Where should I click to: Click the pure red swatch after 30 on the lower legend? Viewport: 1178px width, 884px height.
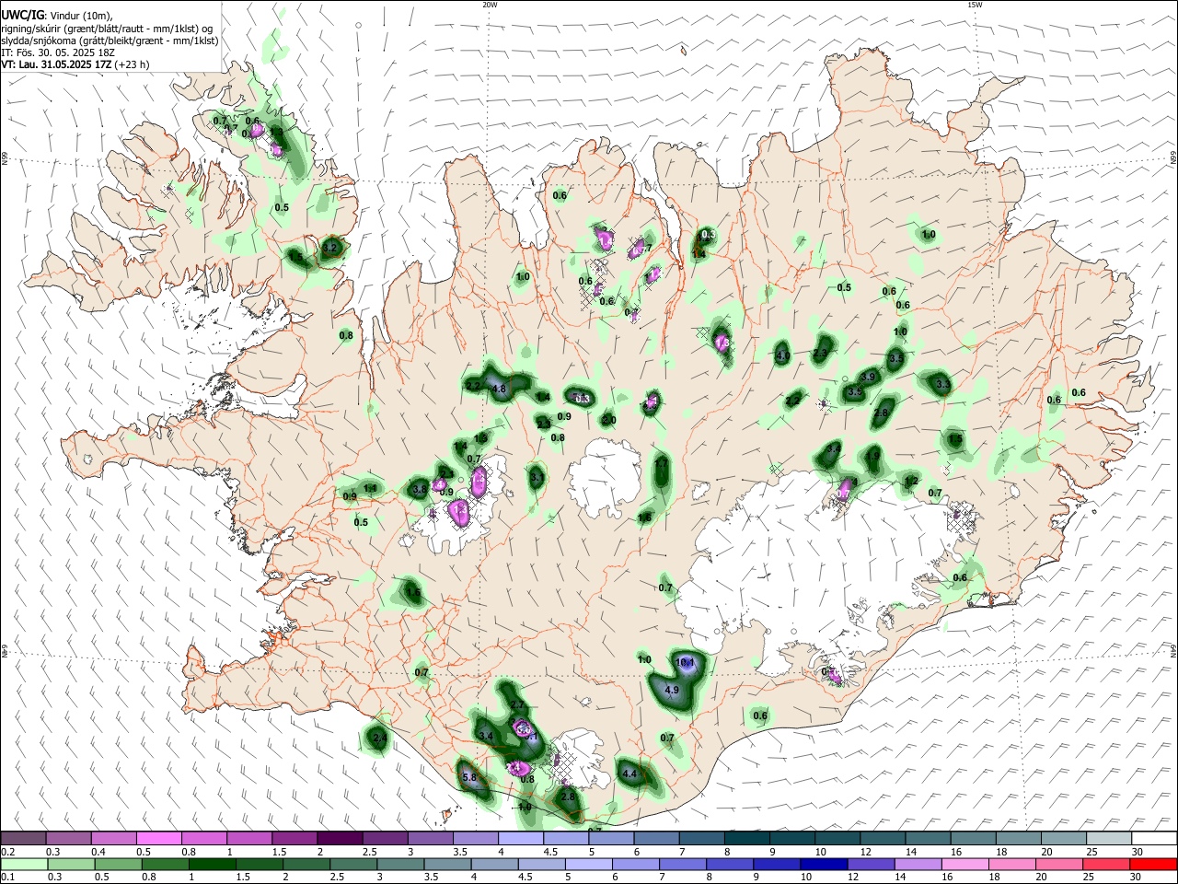pyautogui.click(x=1154, y=865)
